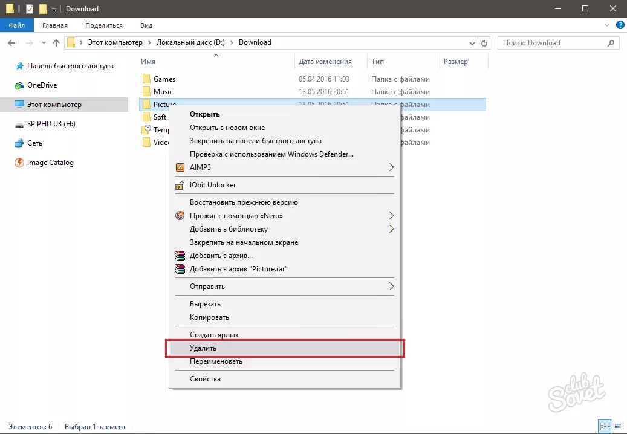Screen dimensions: 627x434
Task: Open the blue Help question icon
Action: point(620,25)
